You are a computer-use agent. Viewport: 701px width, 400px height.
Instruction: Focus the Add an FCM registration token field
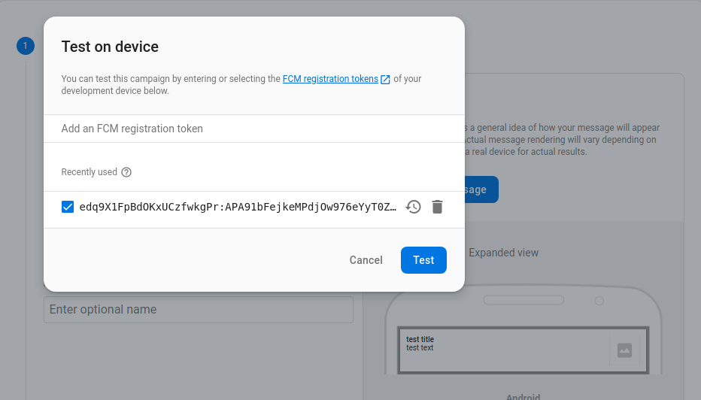[253, 129]
